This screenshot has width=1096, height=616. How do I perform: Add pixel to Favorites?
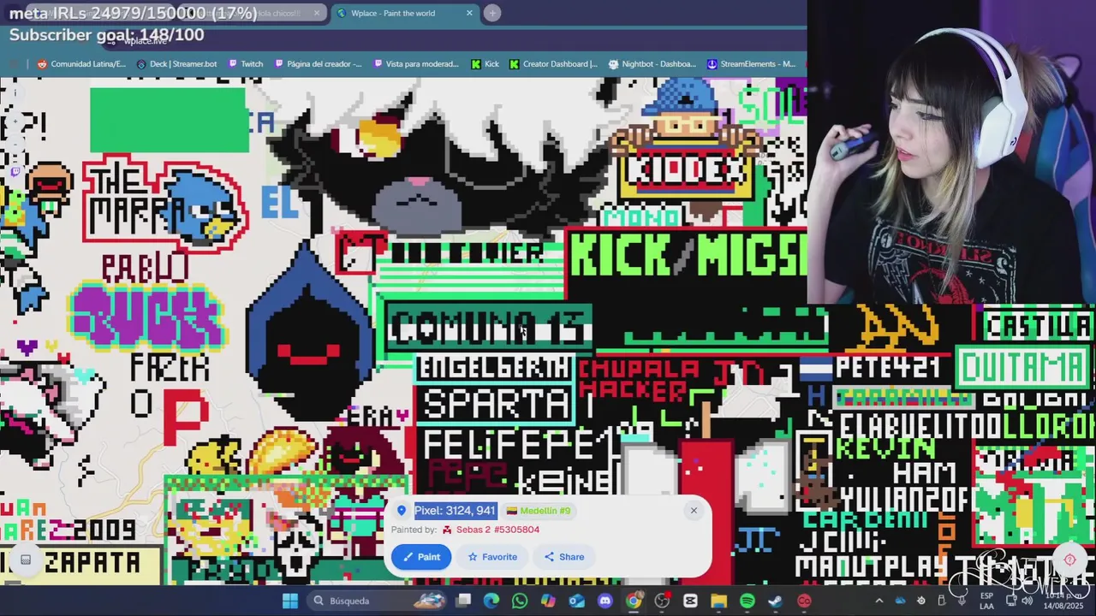[x=492, y=557]
